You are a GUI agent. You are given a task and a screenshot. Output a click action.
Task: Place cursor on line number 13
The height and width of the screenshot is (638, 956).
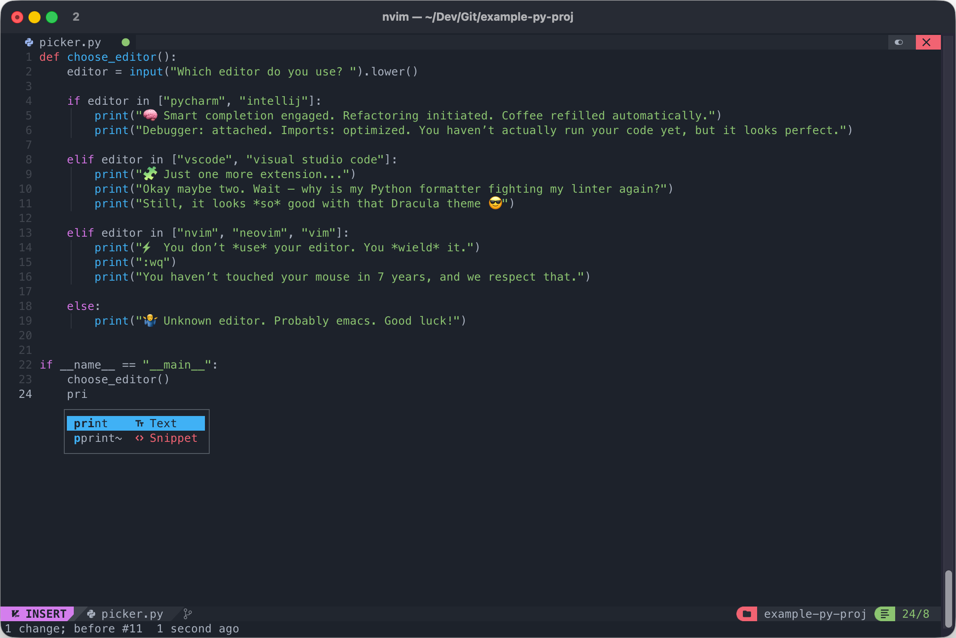pos(25,233)
